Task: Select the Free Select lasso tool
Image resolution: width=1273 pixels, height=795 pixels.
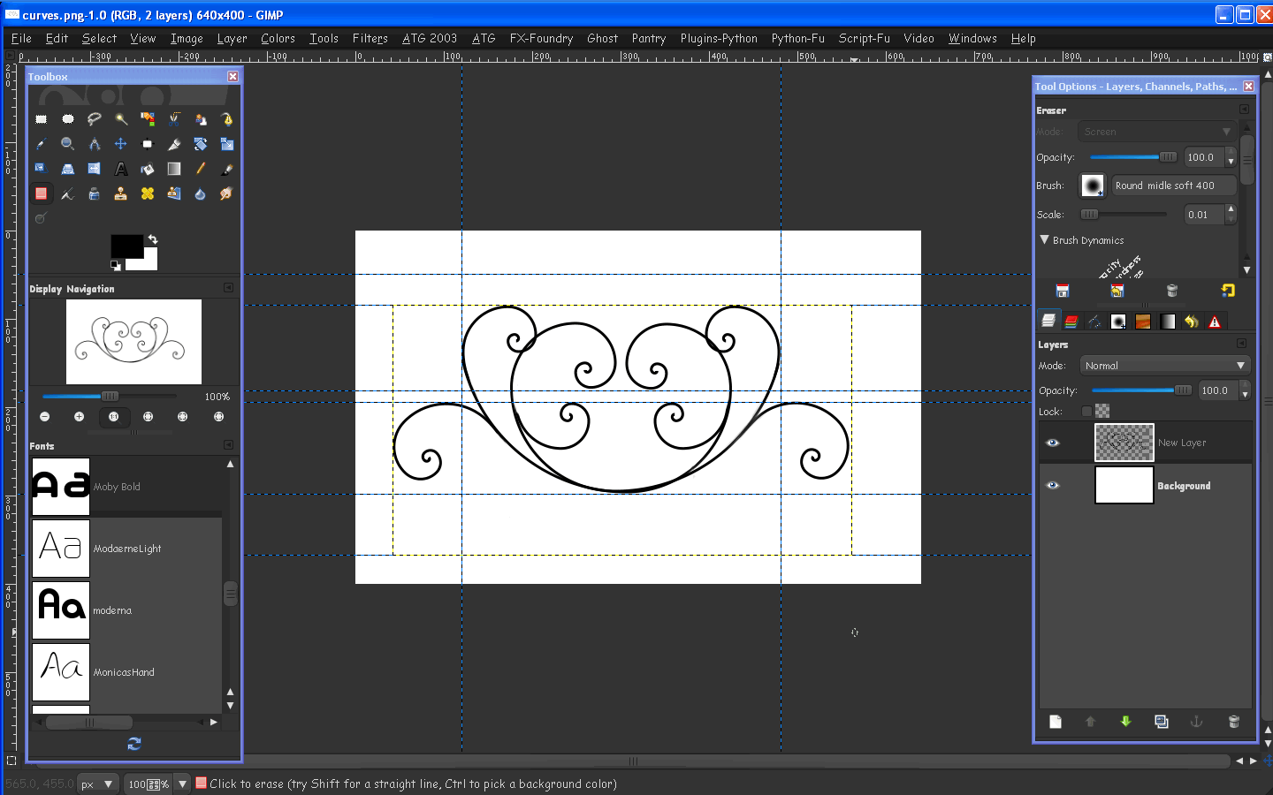Action: 94,118
